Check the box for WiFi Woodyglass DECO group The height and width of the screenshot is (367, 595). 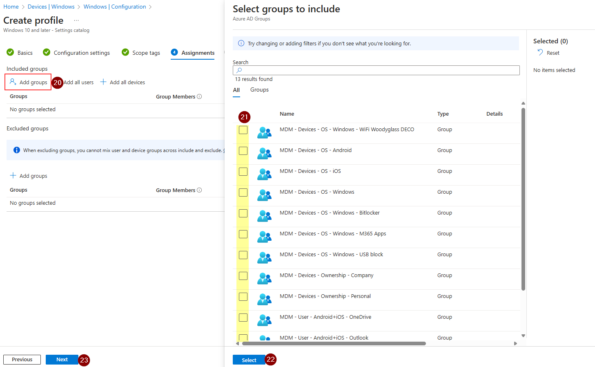click(x=243, y=130)
